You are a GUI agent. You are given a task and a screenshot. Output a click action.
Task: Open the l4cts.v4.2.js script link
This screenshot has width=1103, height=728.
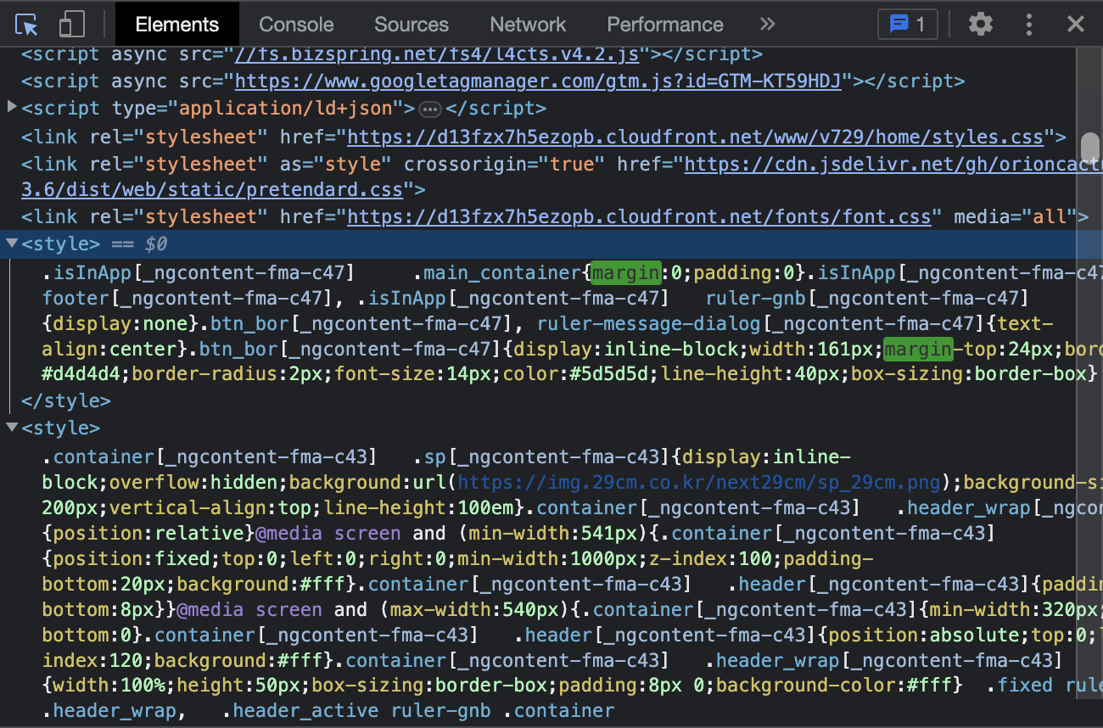tap(437, 54)
